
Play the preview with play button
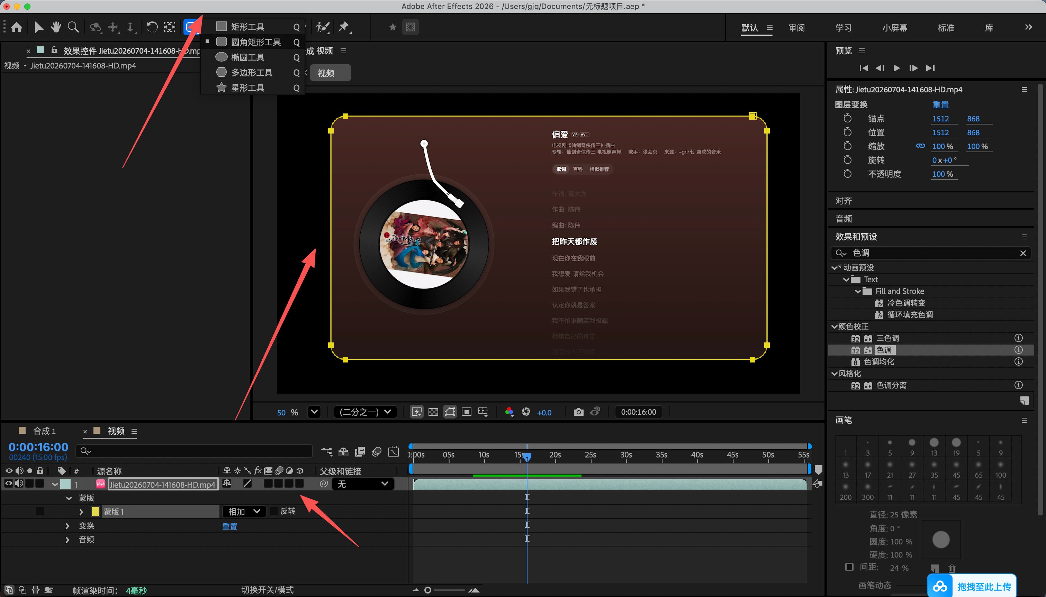896,68
